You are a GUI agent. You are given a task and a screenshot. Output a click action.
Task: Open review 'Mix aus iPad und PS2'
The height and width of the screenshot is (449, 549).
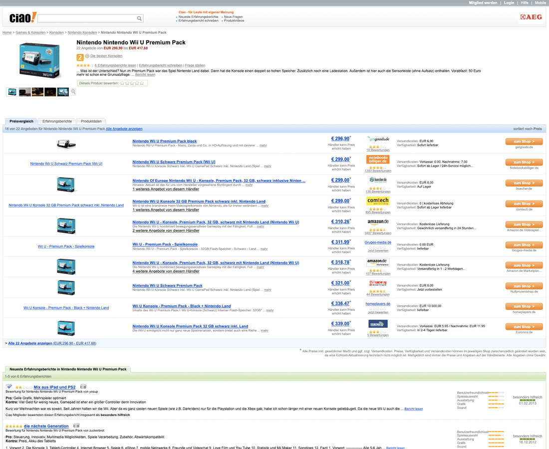54,387
